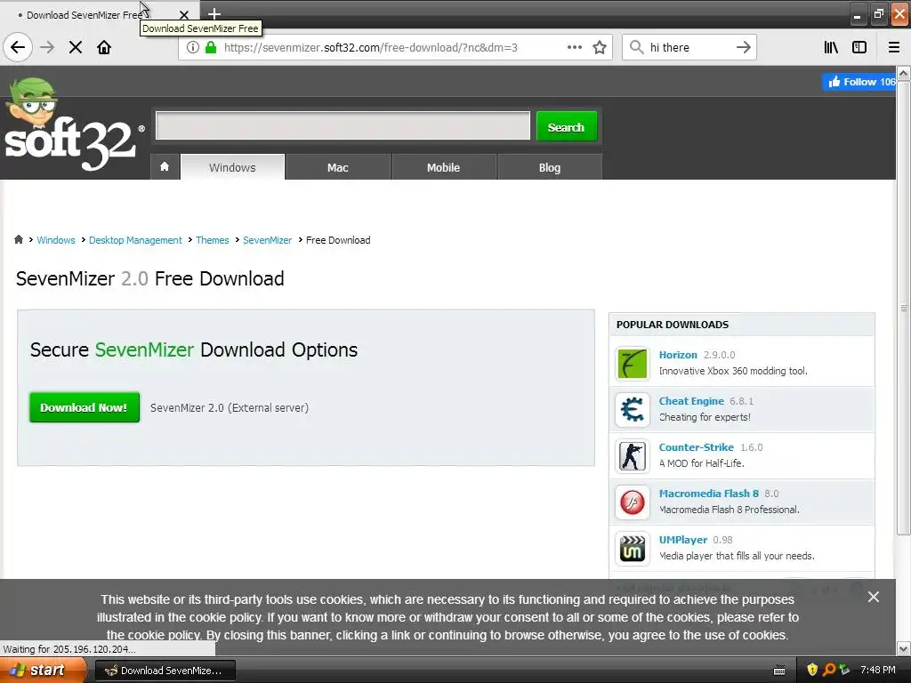911x683 pixels.
Task: Bookmark this page with the star
Action: tap(600, 47)
